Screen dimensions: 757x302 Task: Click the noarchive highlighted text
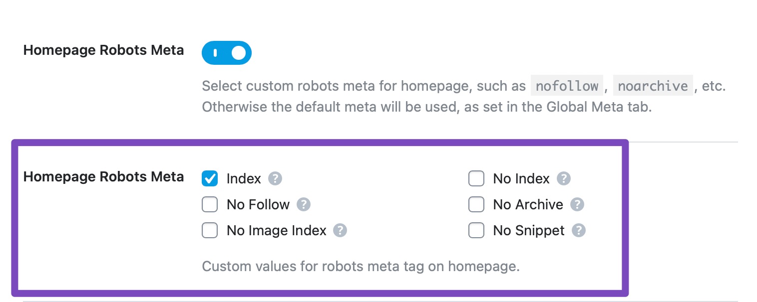click(653, 86)
